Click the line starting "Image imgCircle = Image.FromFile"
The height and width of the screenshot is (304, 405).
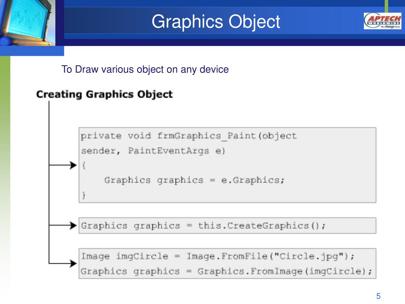point(218,256)
